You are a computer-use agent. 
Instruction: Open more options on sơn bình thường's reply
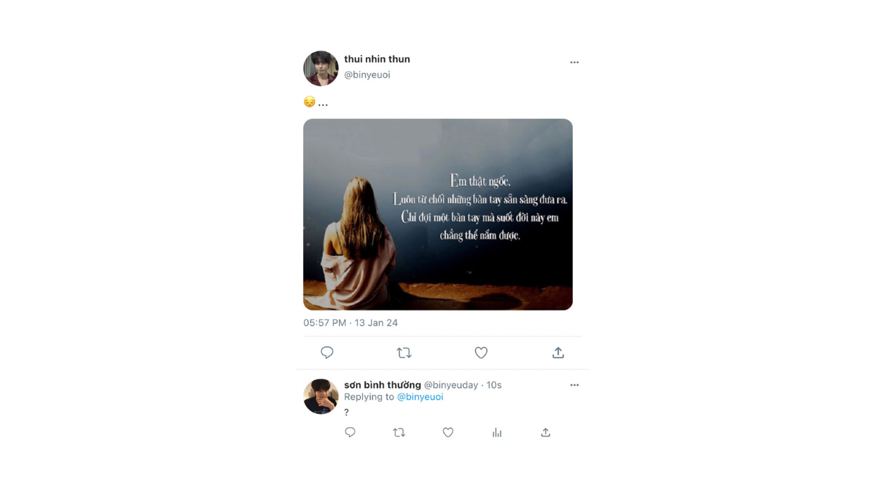(x=574, y=385)
